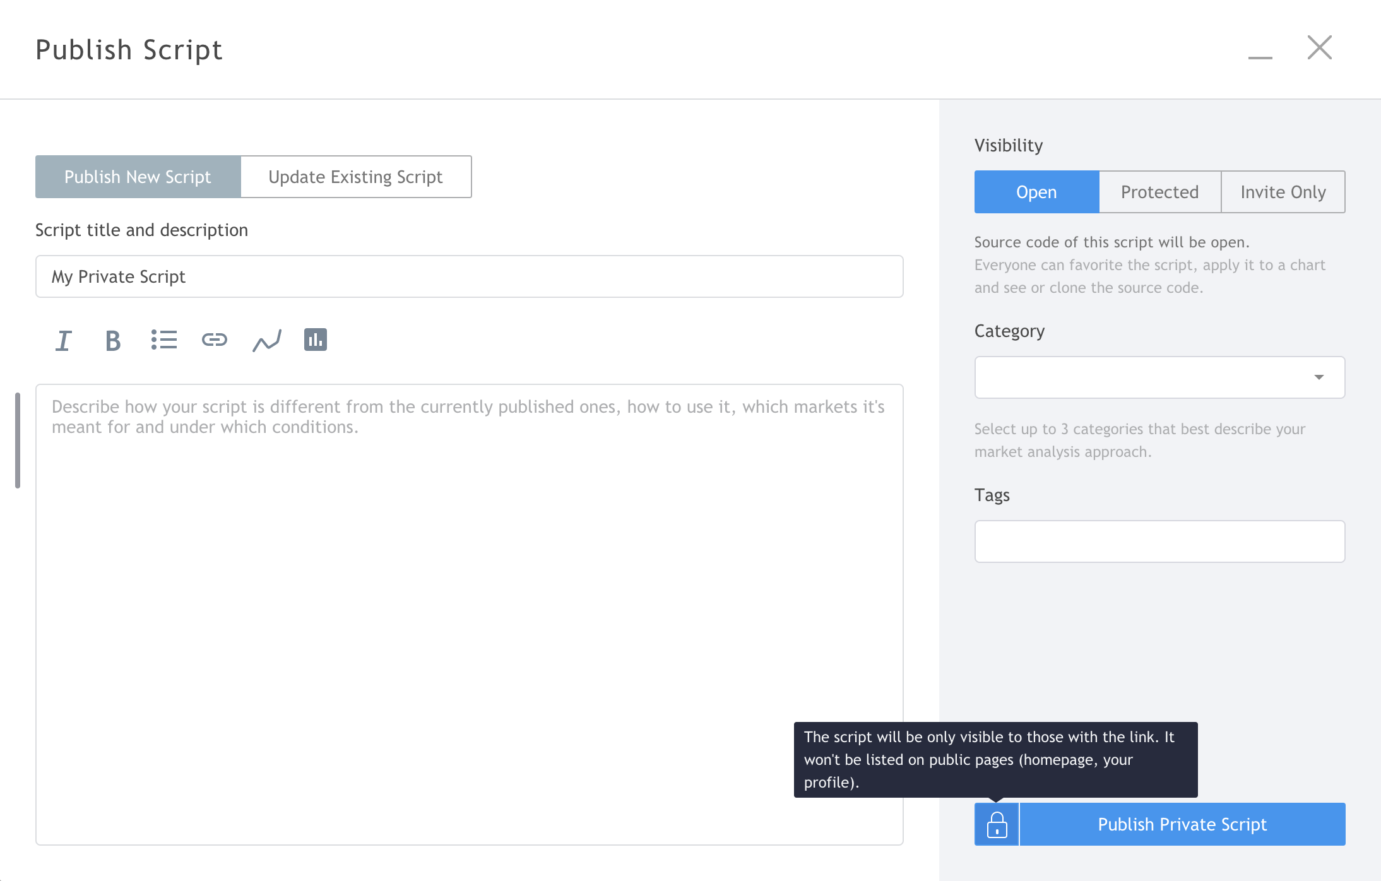Insert chart using the line graph icon

pyautogui.click(x=266, y=341)
